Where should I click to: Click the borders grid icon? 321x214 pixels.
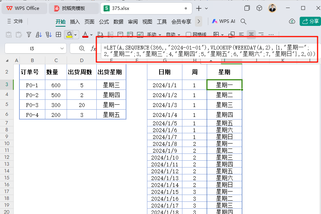point(58,35)
